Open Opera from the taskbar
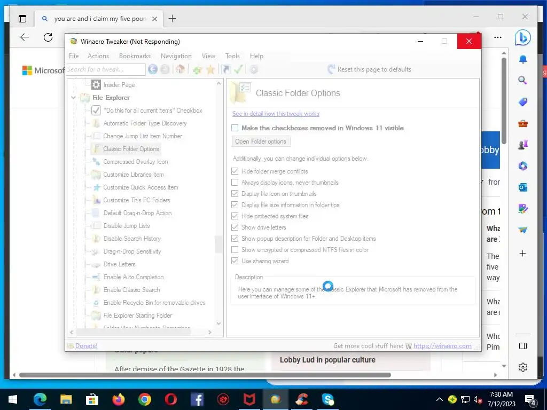547x410 pixels. pos(170,399)
